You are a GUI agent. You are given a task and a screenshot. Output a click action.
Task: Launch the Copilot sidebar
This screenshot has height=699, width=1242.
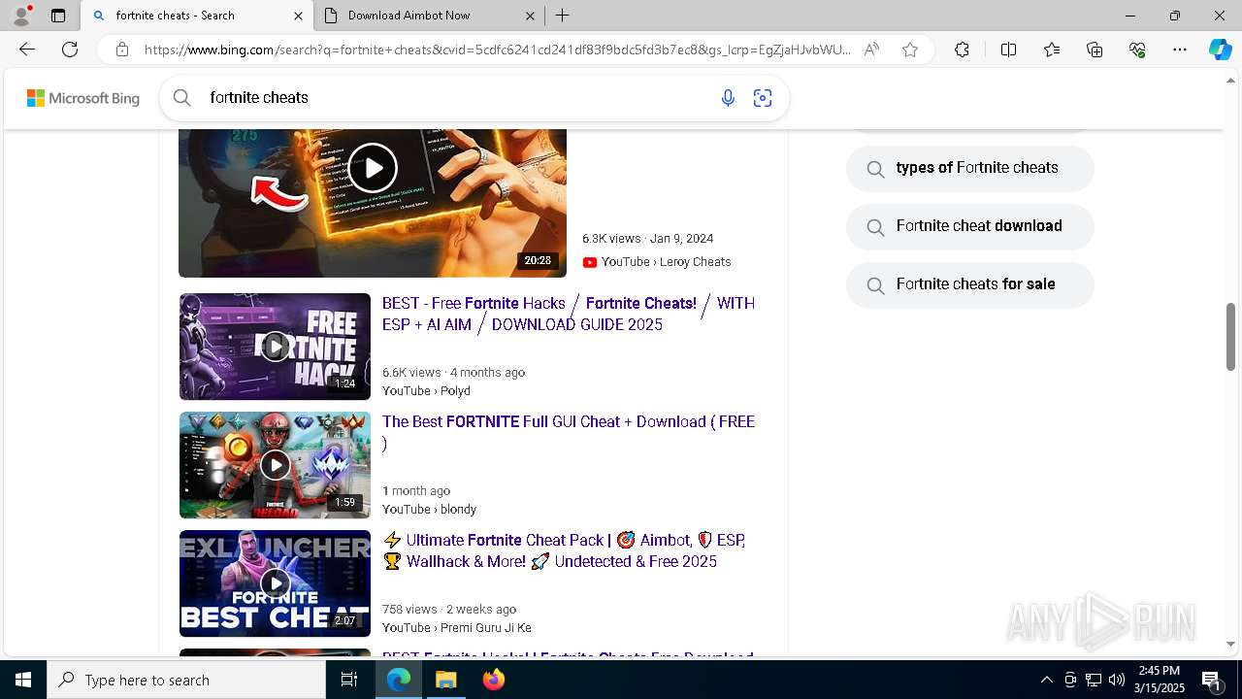tap(1220, 50)
